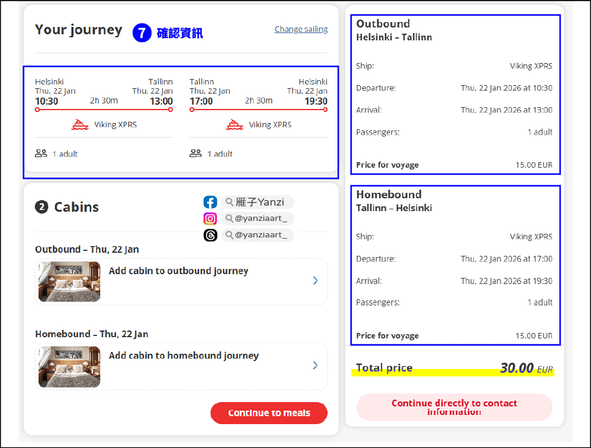
Task: Click Add cabin to outbound journey
Action: [x=178, y=271]
